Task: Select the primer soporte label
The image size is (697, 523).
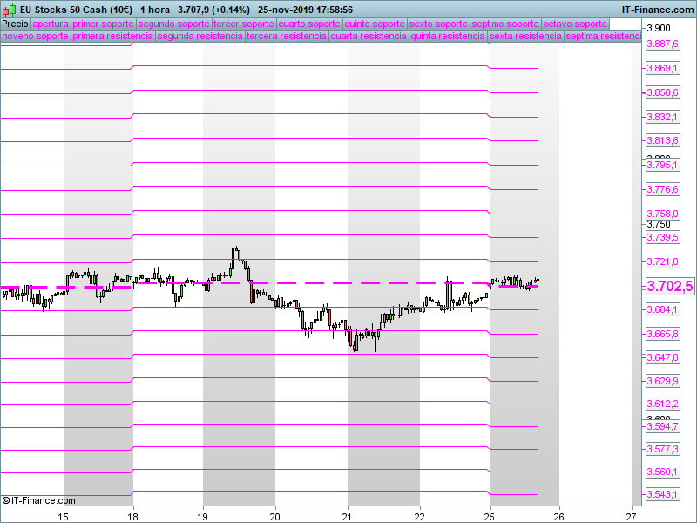Action: (x=103, y=24)
